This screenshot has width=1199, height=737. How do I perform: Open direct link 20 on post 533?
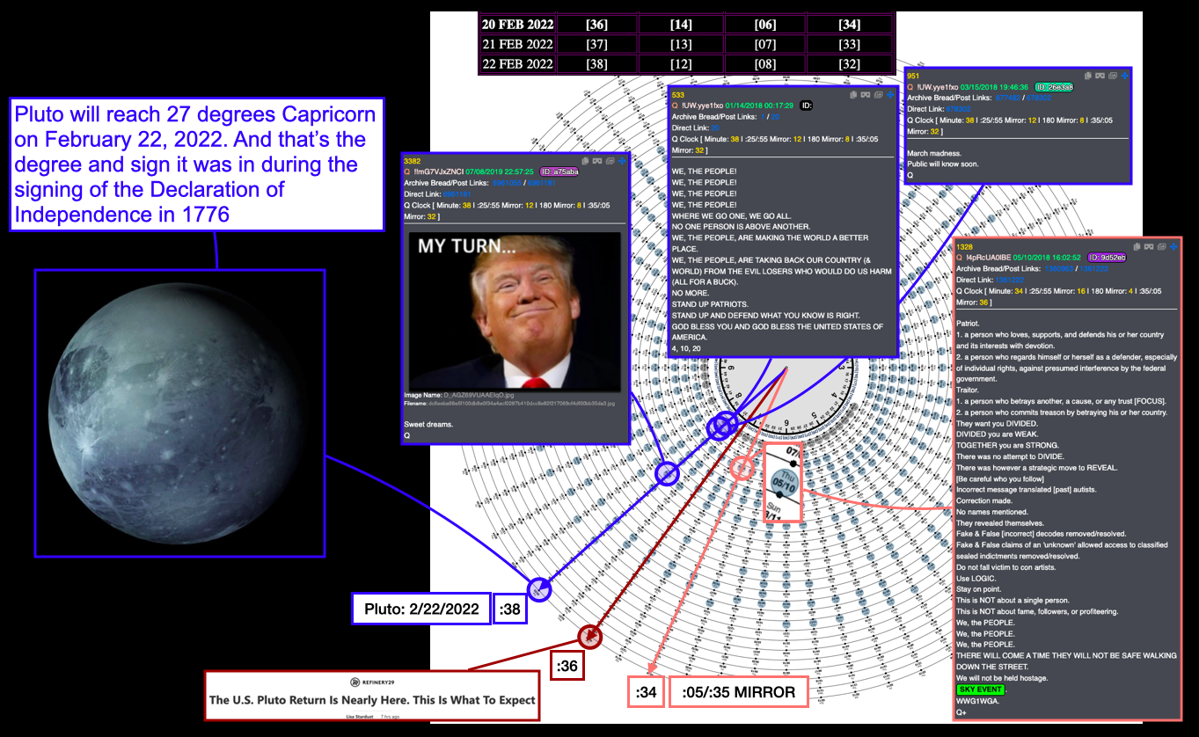click(x=715, y=128)
